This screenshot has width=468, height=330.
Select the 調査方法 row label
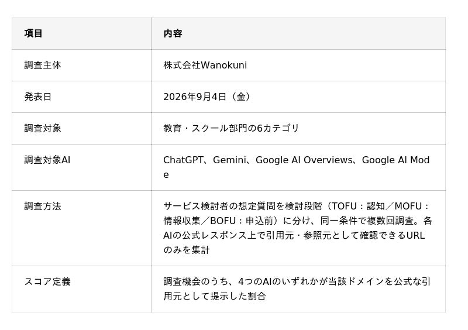(x=43, y=206)
